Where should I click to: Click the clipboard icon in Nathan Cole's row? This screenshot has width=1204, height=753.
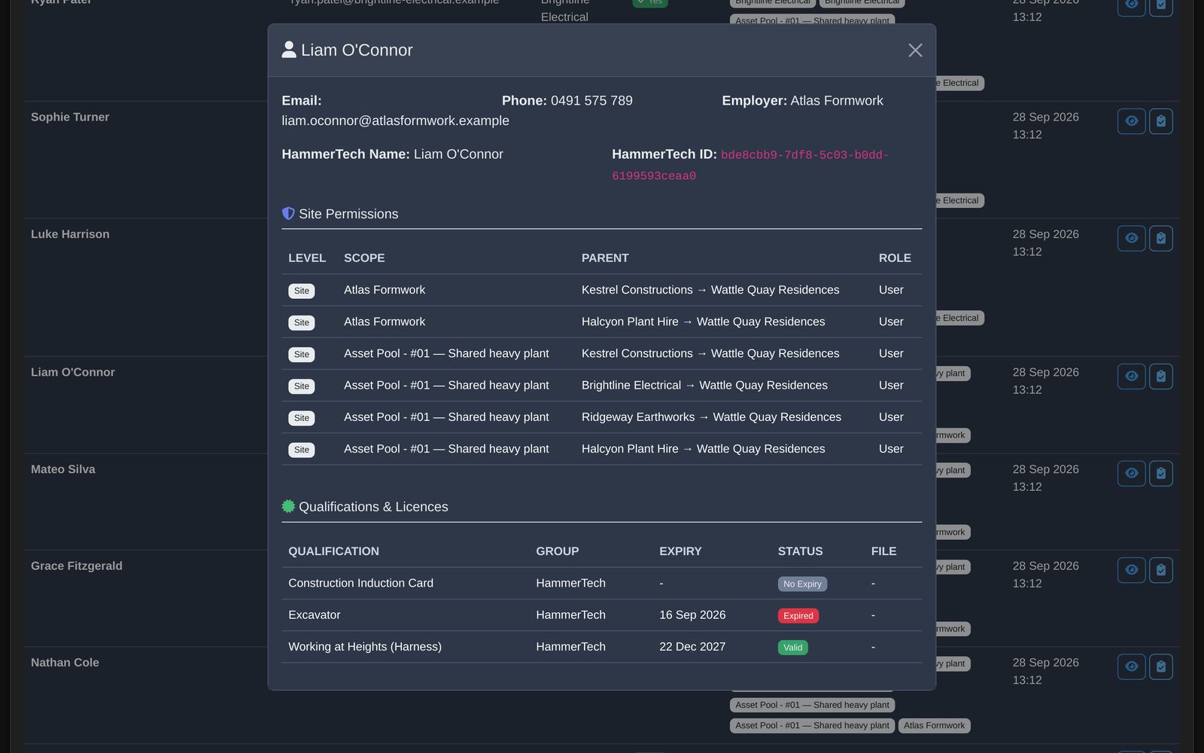coord(1161,666)
